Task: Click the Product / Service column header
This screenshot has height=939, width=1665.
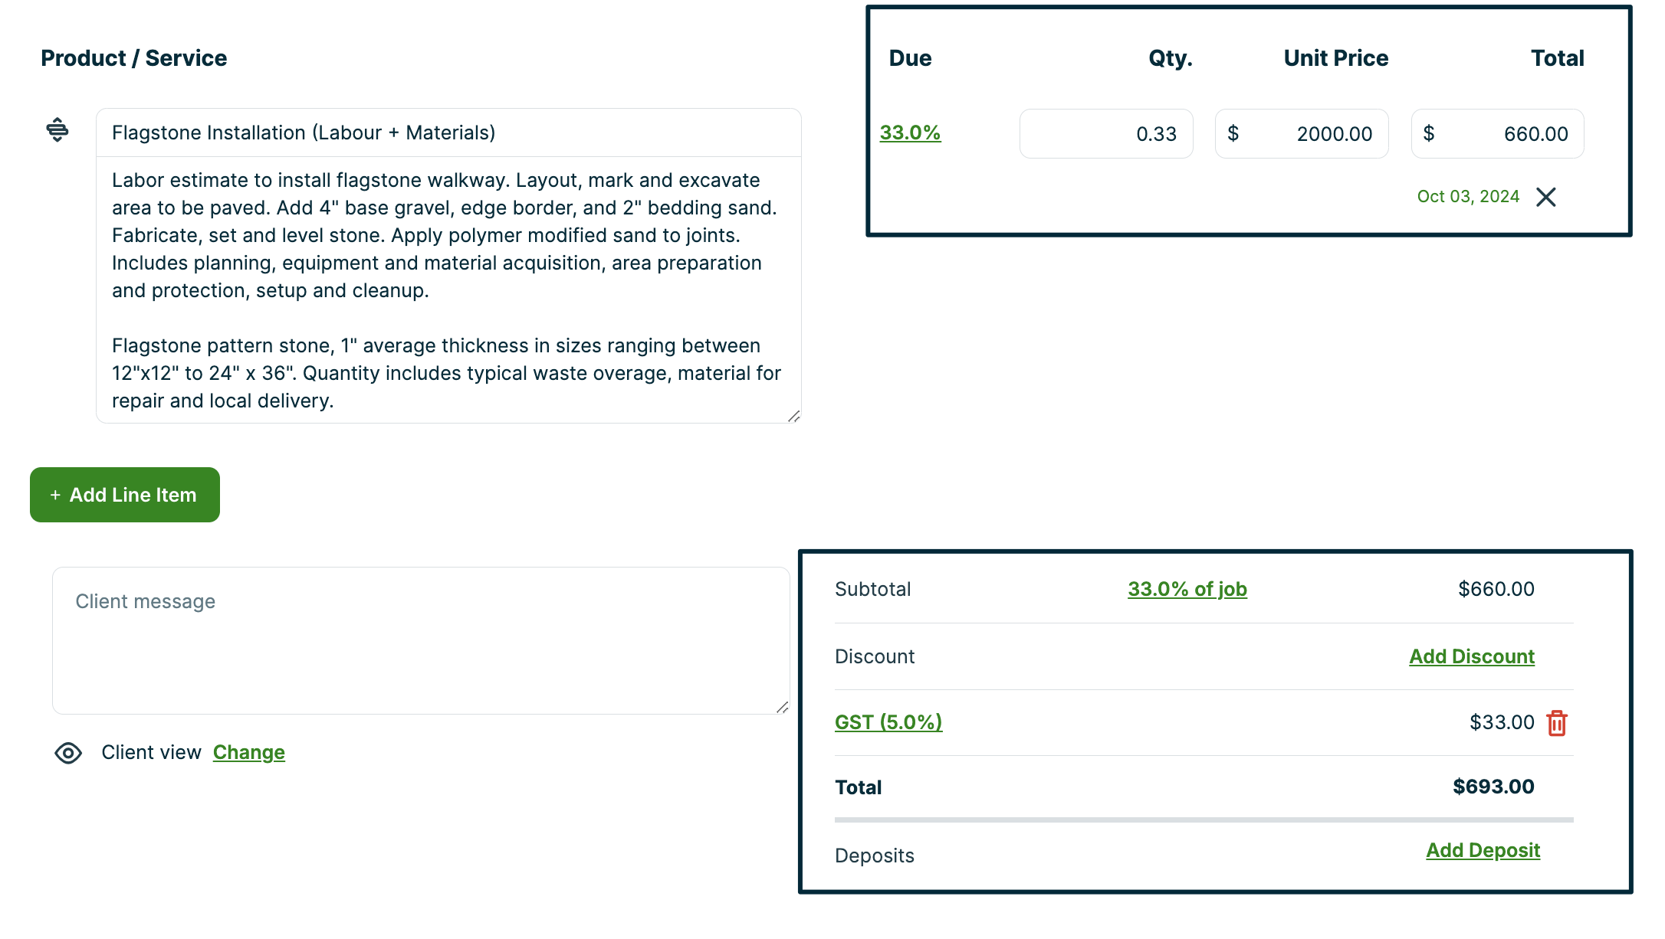Action: (133, 57)
